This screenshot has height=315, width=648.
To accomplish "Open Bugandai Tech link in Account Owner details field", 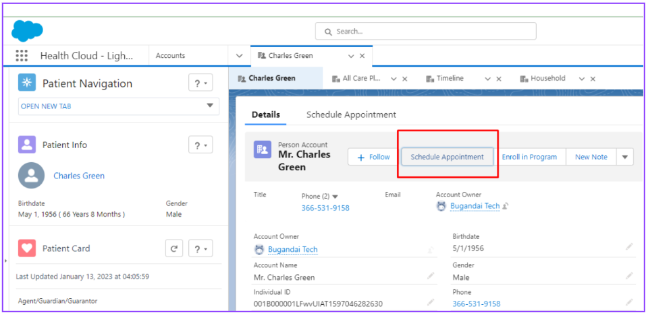I will click(292, 250).
